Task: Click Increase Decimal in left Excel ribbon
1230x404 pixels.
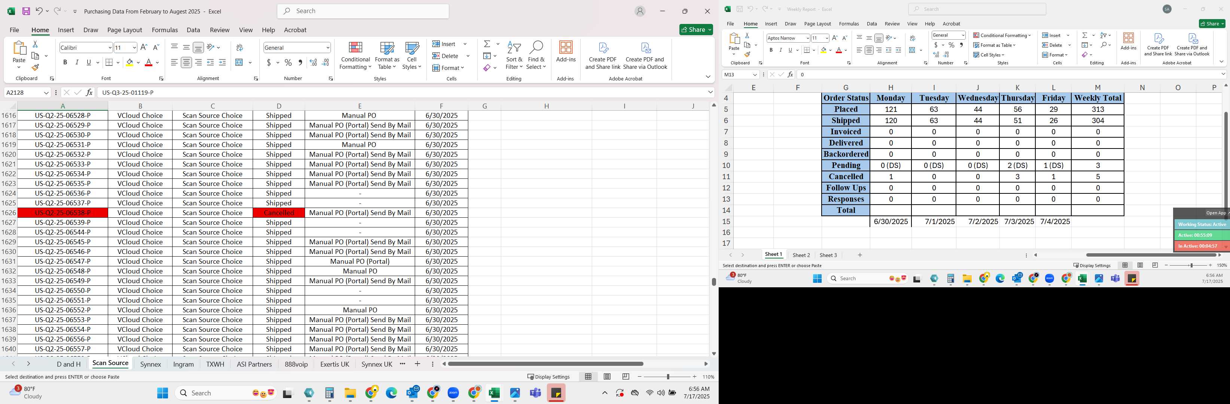Action: [x=313, y=62]
